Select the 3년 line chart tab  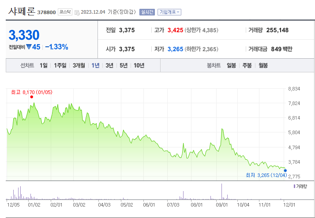[x=109, y=65]
